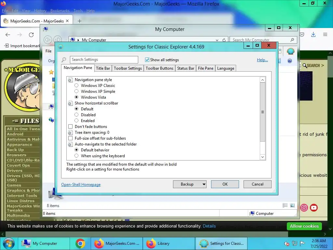Screen dimensions: 333x250
Task: Click gear icon next to Show horizontal scrollbar
Action: 70,103
